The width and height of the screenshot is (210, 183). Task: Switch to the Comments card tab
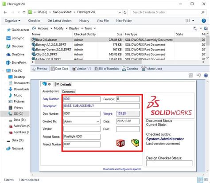[x=68, y=92]
